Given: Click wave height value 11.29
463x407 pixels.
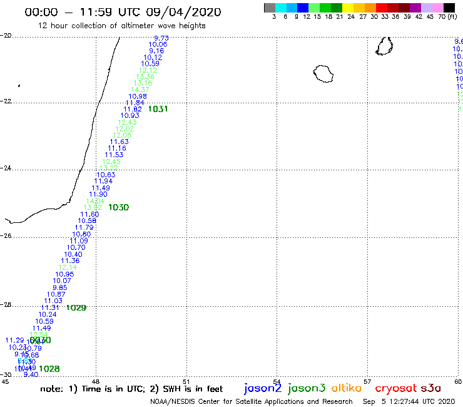Looking at the screenshot, I should tap(15, 341).
